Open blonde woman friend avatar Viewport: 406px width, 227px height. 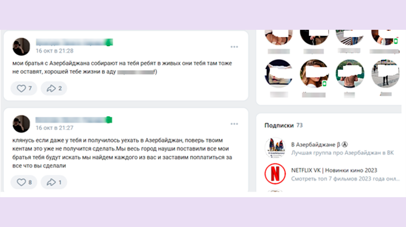point(314,74)
